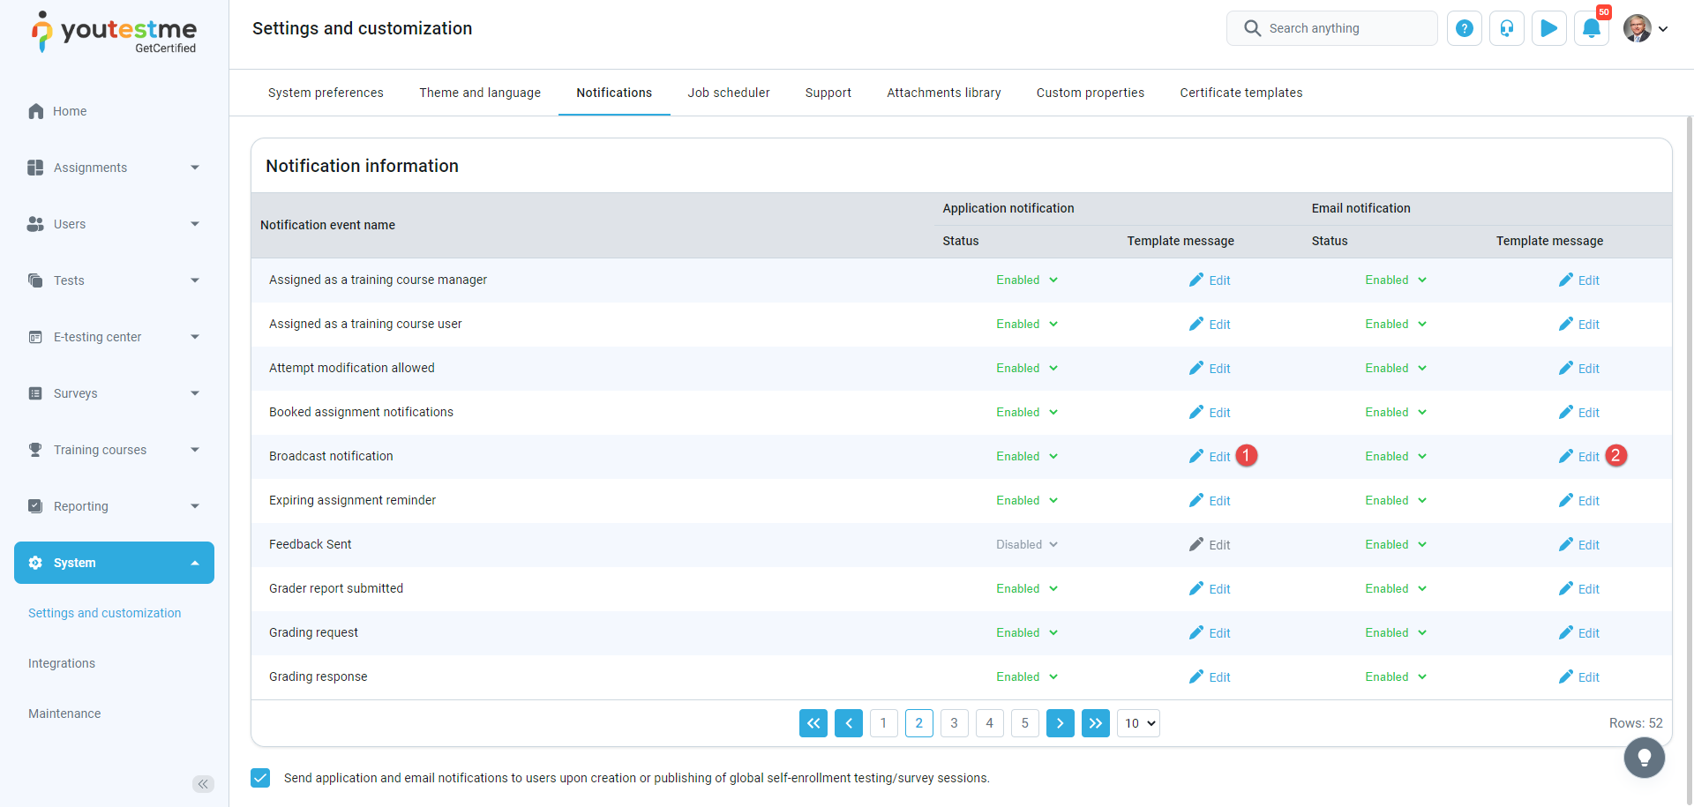Collapse the sidebar with double-chevron icon
The image size is (1694, 807).
pos(203,784)
